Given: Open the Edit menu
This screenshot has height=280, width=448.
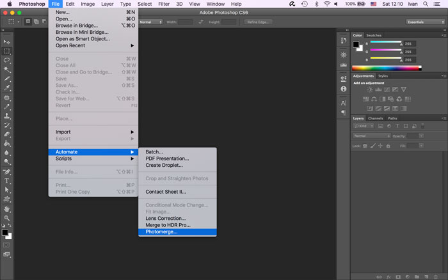Looking at the screenshot, I should [70, 4].
